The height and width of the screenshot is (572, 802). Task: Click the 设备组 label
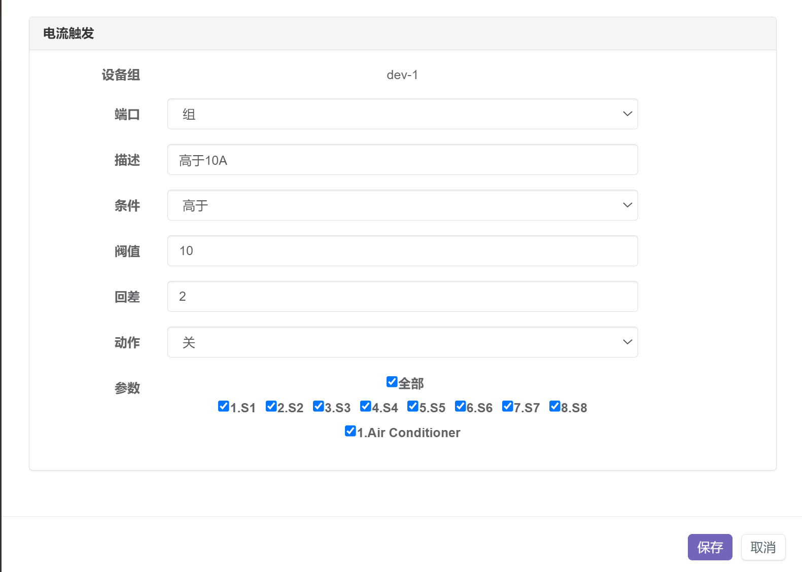pos(121,75)
